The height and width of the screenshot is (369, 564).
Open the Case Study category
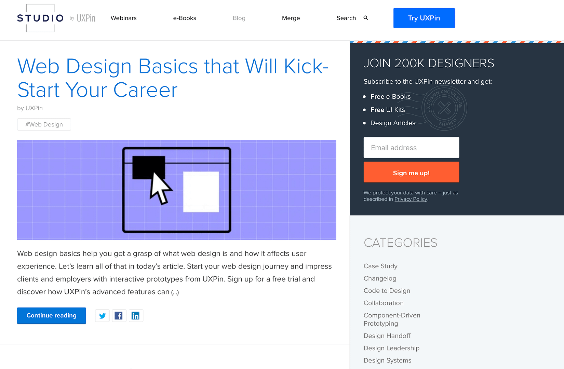(380, 266)
